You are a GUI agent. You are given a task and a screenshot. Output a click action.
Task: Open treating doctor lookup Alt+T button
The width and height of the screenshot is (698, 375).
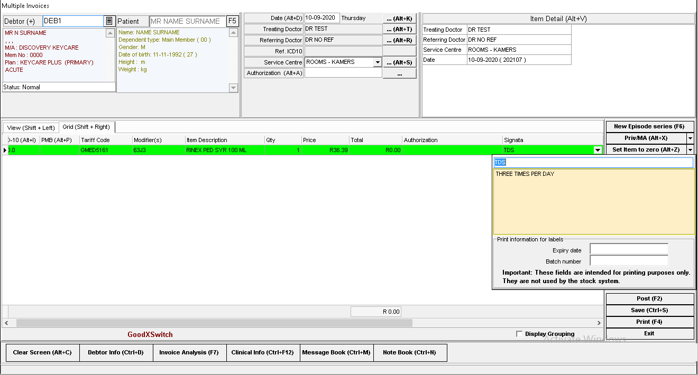[399, 30]
